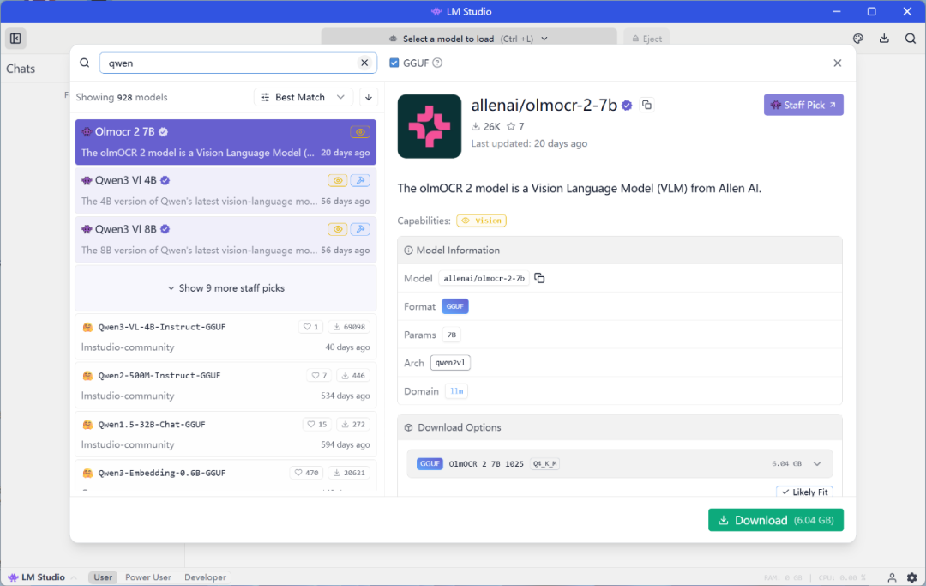Close the model search dialog
Image resolution: width=926 pixels, height=586 pixels.
pos(838,63)
